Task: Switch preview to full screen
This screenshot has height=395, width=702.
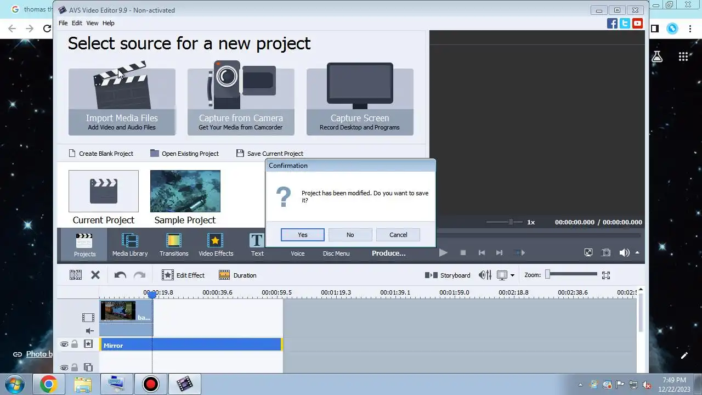Action: pyautogui.click(x=588, y=252)
